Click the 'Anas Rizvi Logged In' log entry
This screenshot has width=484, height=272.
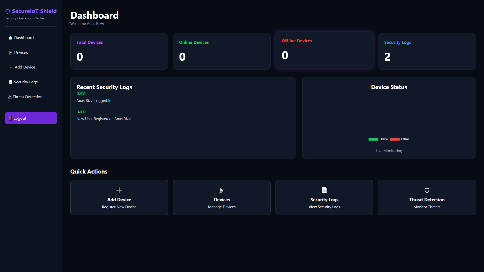point(94,101)
